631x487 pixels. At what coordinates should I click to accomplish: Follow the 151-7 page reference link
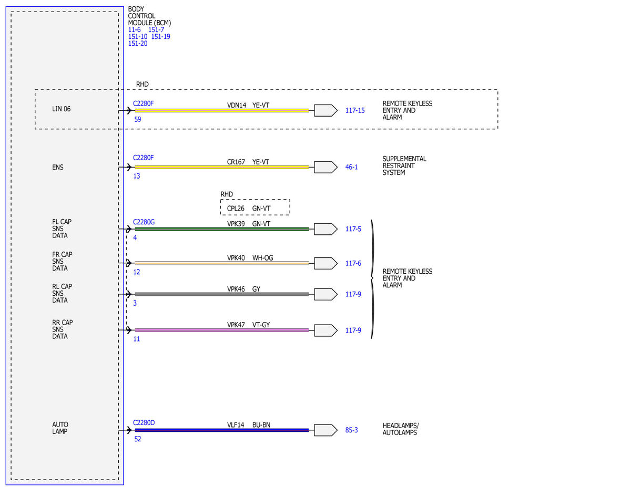156,30
